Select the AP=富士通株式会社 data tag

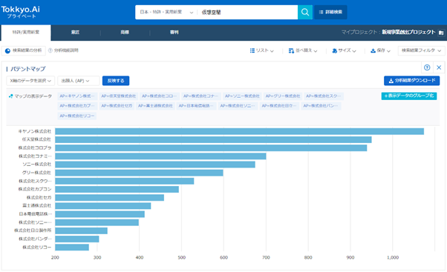155,106
